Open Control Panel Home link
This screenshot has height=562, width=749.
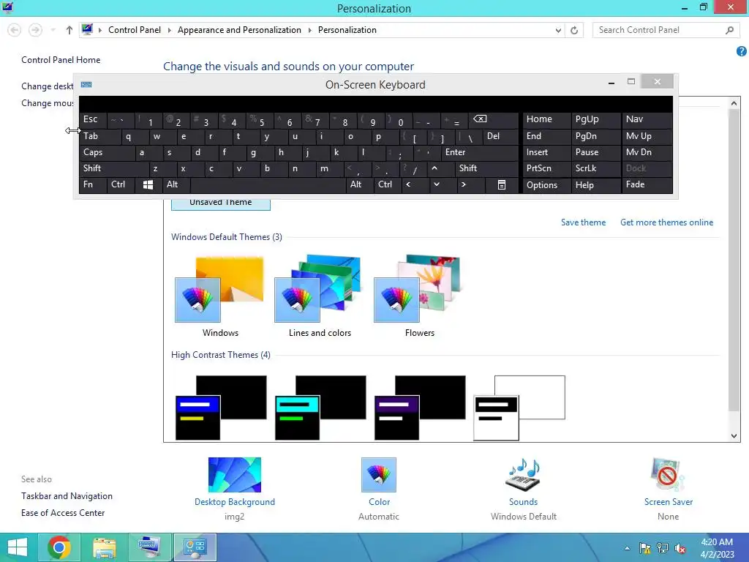point(61,60)
